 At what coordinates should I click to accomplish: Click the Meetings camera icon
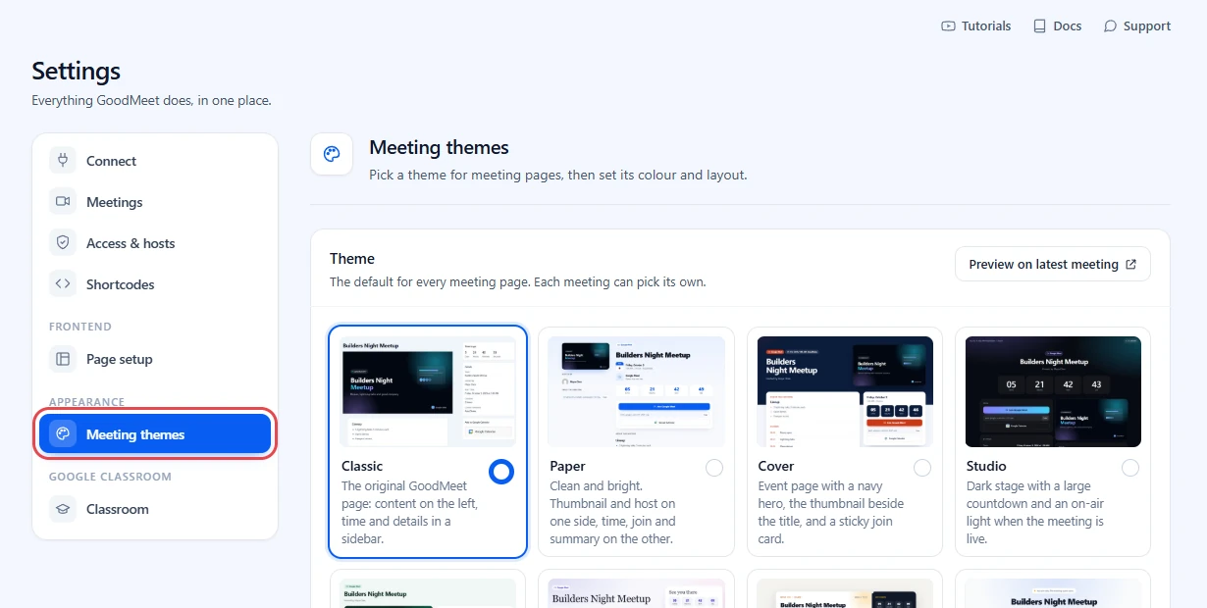[63, 202]
